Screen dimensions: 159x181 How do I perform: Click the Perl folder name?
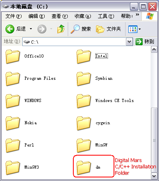click(29, 145)
